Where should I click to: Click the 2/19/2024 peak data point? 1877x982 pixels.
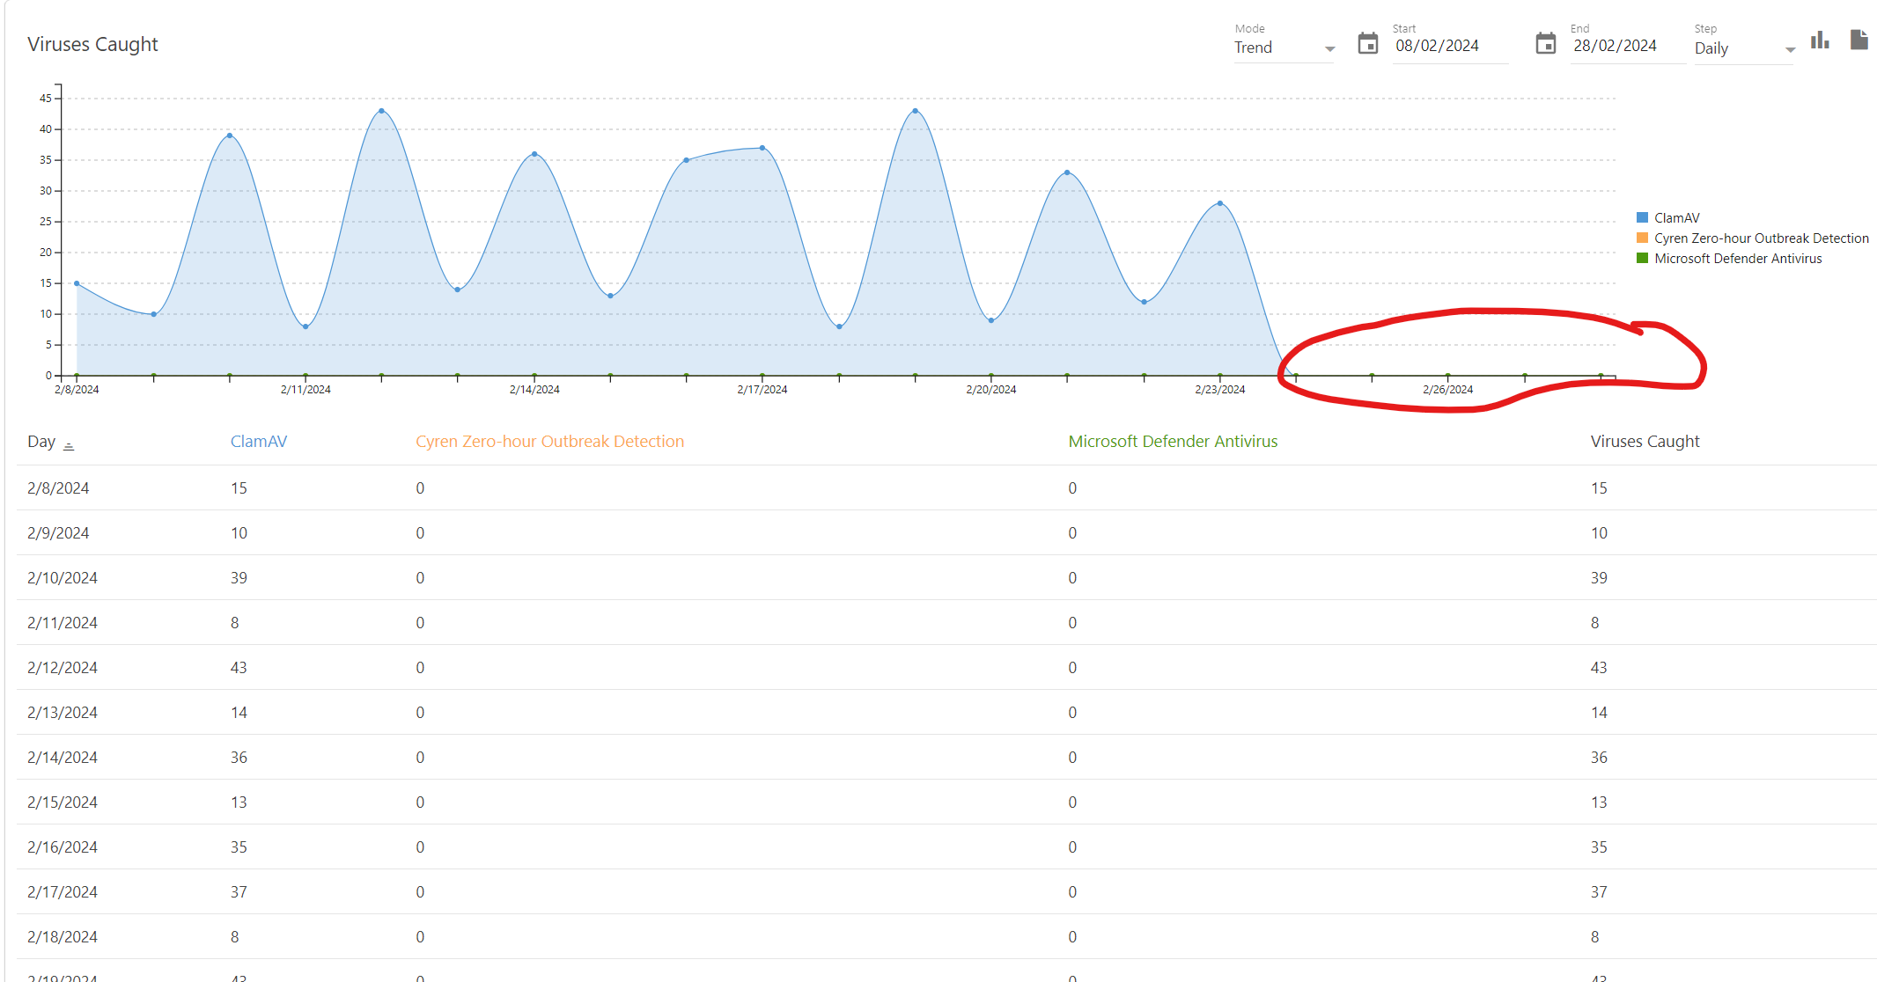point(916,111)
